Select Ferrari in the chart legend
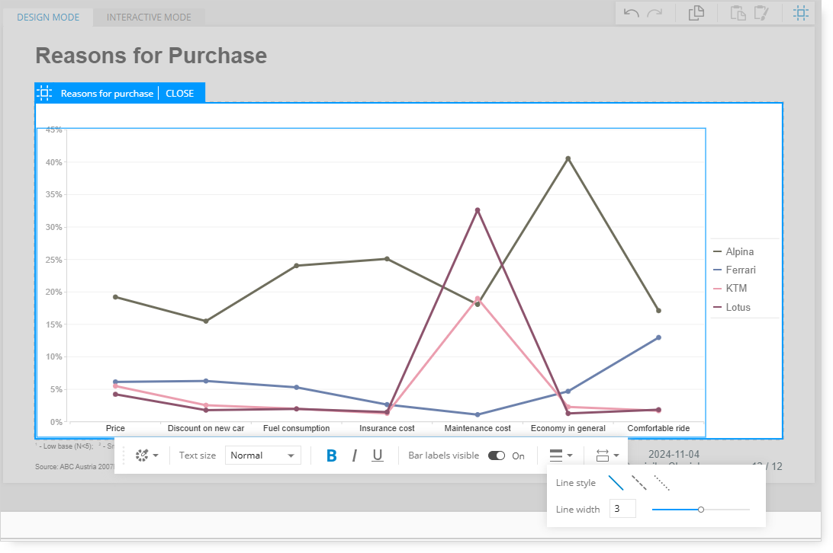The height and width of the screenshot is (553, 833). pos(734,270)
